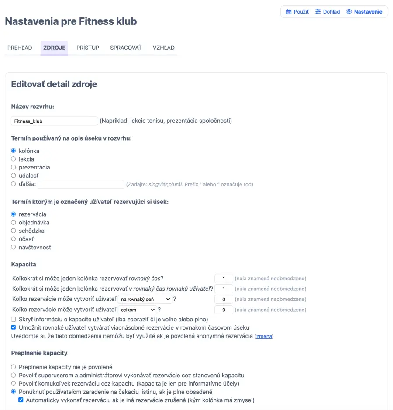The height and width of the screenshot is (410, 393).
Task: Click the gear icon beside Nastavenie
Action: tap(349, 12)
